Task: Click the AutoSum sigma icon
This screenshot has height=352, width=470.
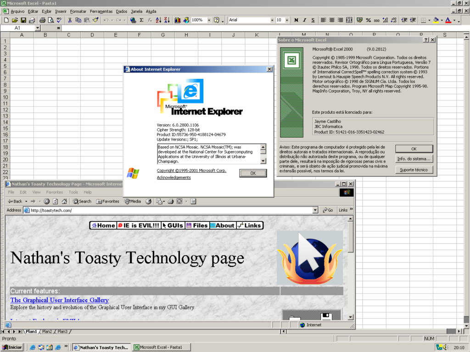Action: pos(141,20)
